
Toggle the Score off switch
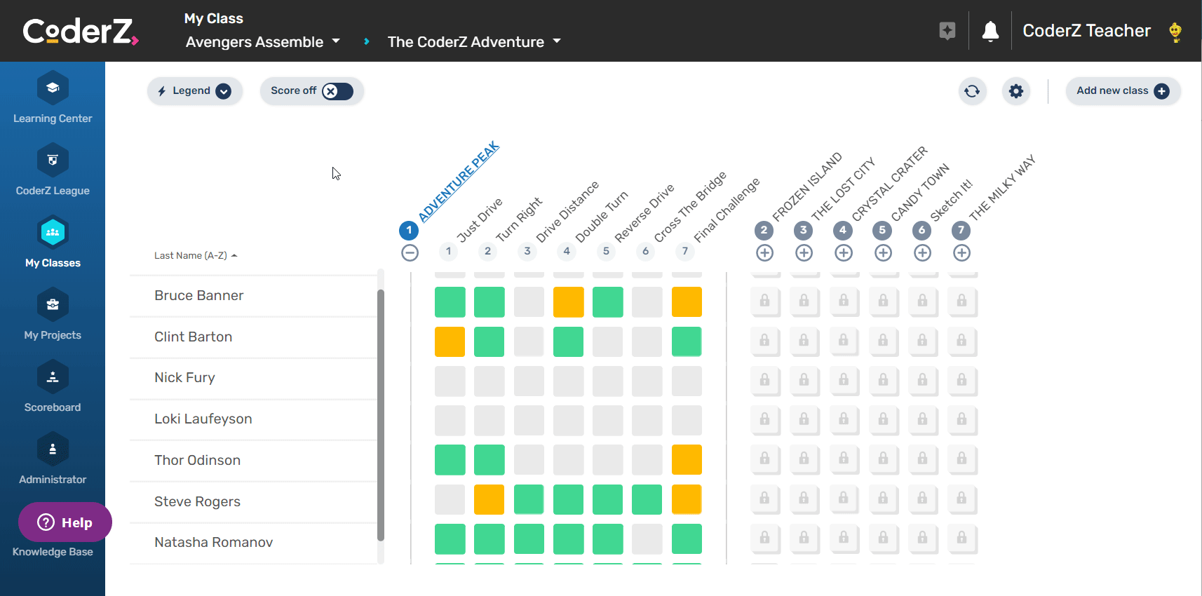click(x=337, y=91)
